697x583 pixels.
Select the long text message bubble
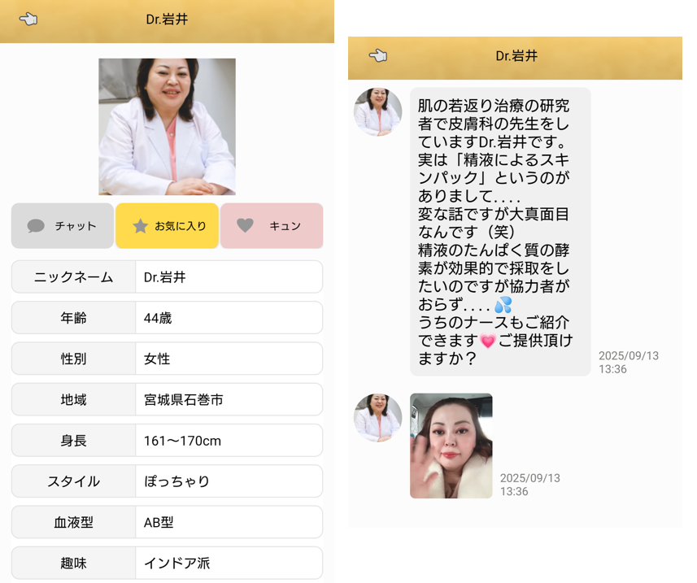click(499, 231)
